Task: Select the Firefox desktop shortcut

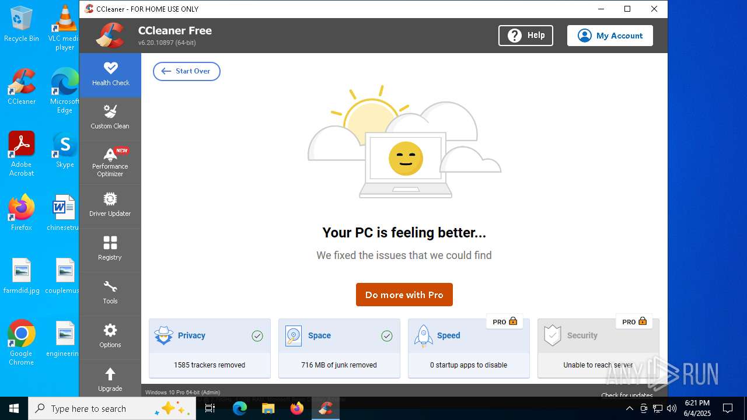Action: point(22,213)
